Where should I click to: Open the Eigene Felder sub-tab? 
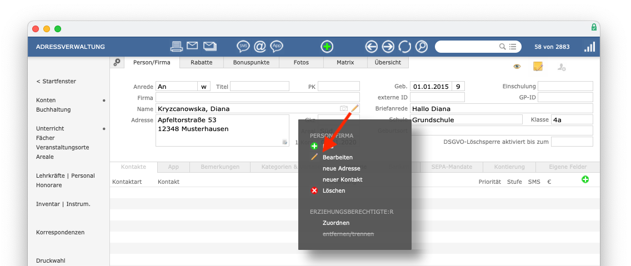[x=568, y=167]
